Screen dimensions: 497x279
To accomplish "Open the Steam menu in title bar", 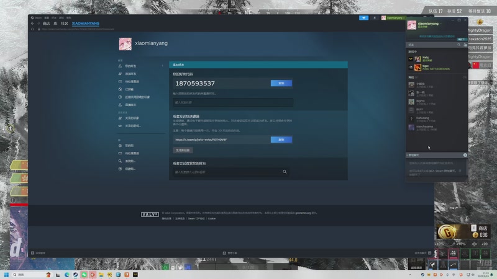I will click(x=37, y=18).
